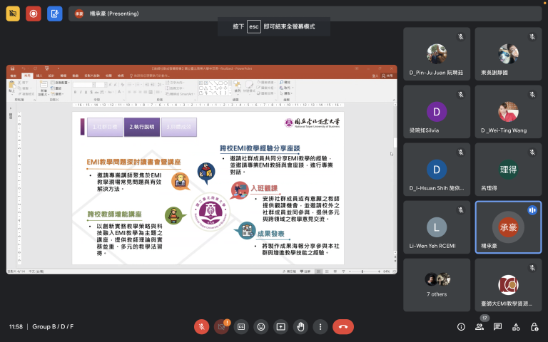Select the 楊承豪 active speaker tile
Image resolution: width=548 pixels, height=342 pixels.
point(508,227)
